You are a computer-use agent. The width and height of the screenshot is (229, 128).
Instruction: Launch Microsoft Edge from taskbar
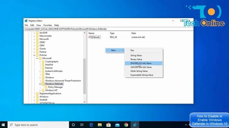point(91,125)
